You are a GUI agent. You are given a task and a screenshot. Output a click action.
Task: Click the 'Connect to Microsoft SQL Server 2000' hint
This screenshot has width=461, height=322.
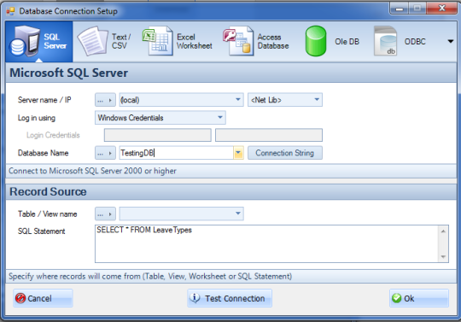[x=92, y=171]
